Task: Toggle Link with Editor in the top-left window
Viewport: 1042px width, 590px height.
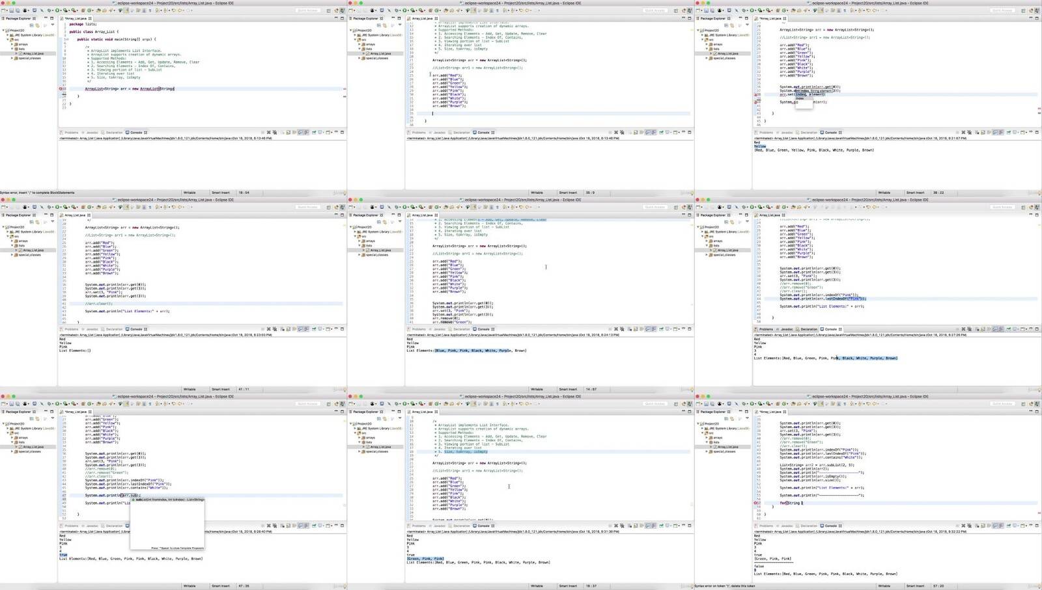Action: pyautogui.click(x=37, y=25)
